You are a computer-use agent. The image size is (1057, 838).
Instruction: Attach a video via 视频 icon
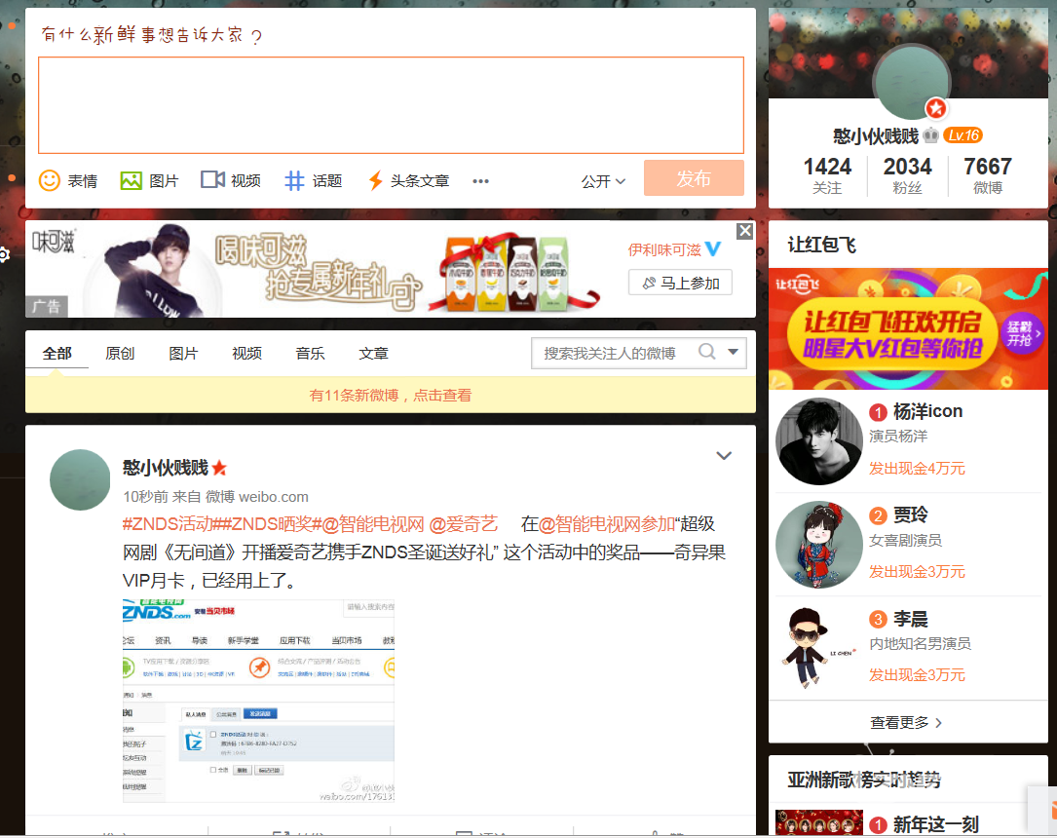[231, 180]
